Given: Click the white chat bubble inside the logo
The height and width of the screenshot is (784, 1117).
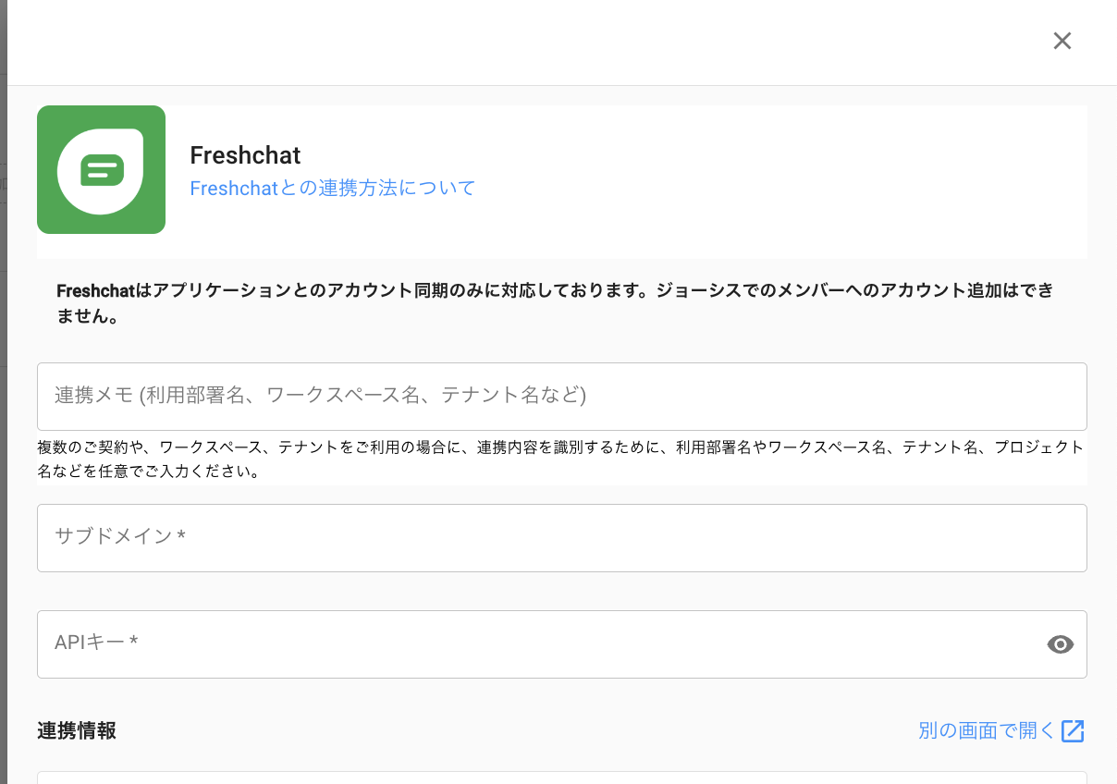Looking at the screenshot, I should (x=101, y=171).
